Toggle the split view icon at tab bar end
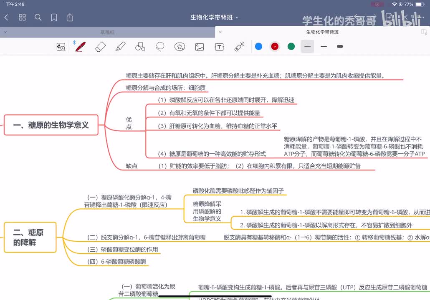This screenshot has height=300, width=430. [x=424, y=32]
